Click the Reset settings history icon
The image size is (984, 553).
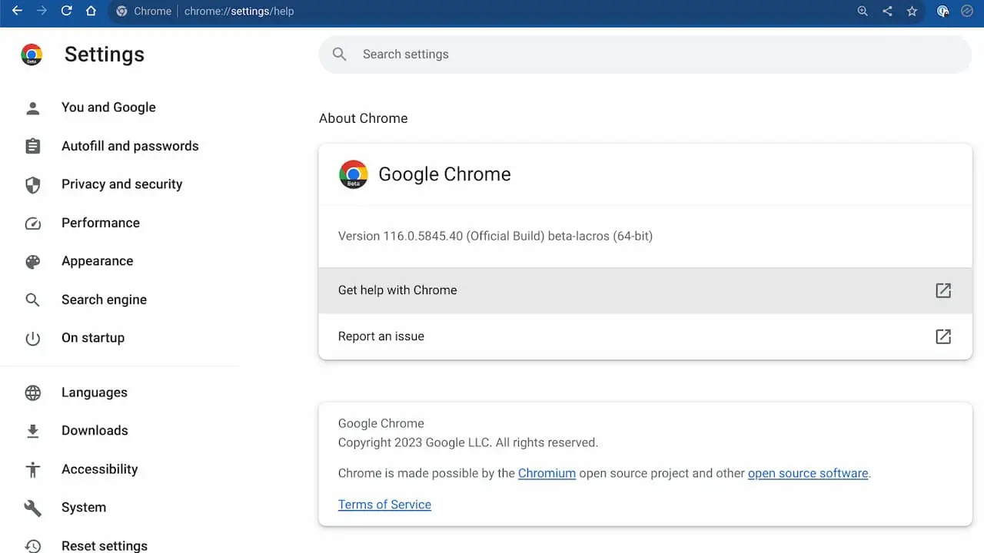click(x=32, y=544)
